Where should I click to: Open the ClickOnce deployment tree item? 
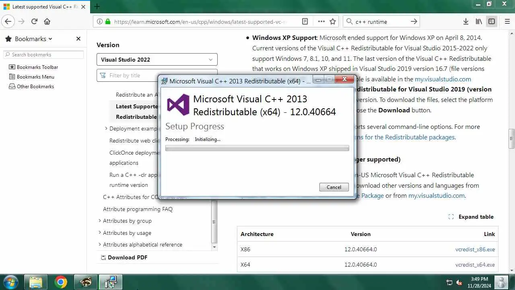coord(134,157)
